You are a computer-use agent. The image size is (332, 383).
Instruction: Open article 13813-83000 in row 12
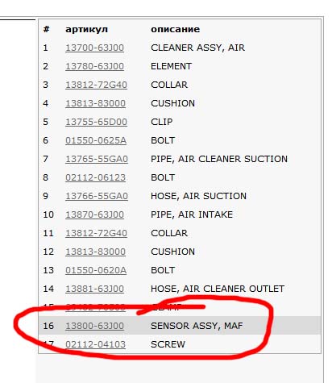[x=95, y=252]
